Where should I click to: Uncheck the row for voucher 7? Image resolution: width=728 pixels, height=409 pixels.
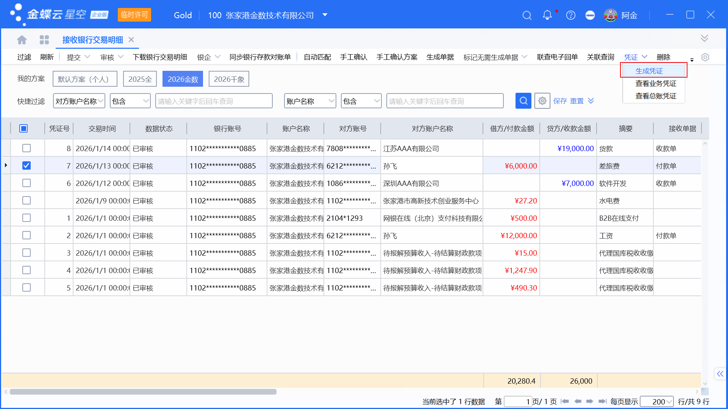pyautogui.click(x=27, y=165)
